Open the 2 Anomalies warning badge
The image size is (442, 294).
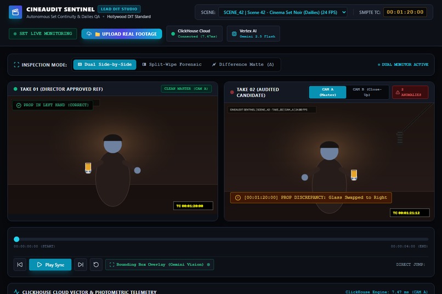point(410,92)
